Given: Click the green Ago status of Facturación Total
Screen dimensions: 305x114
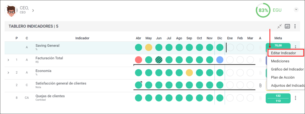Looking at the screenshot, I should point(179,60).
